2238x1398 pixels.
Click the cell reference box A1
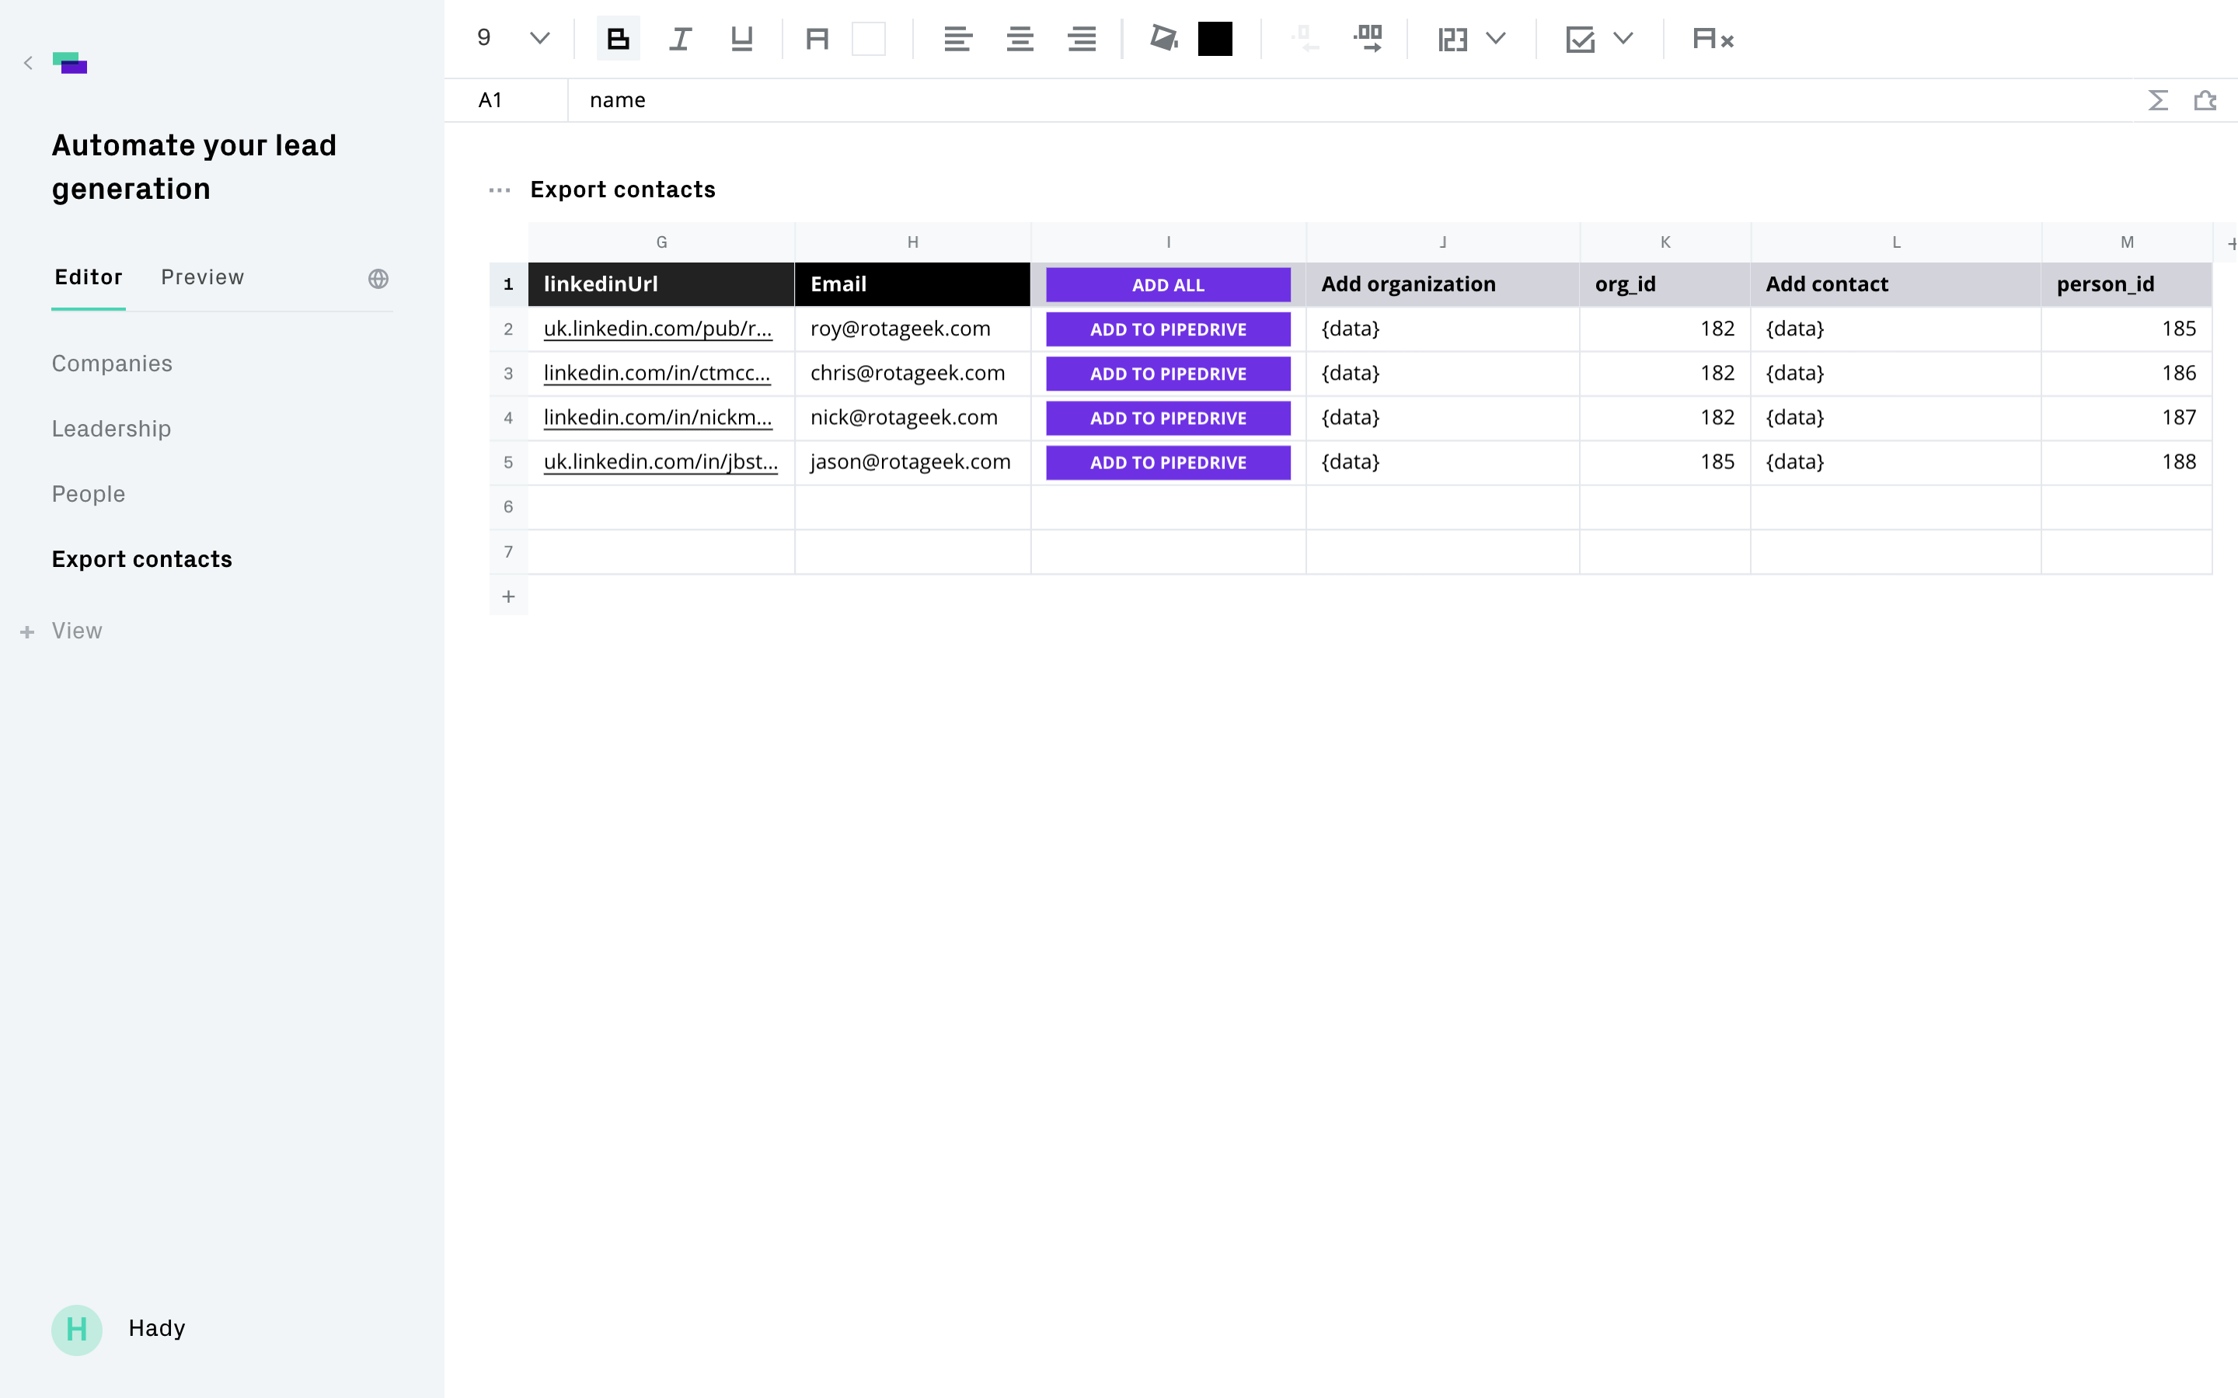pyautogui.click(x=506, y=100)
